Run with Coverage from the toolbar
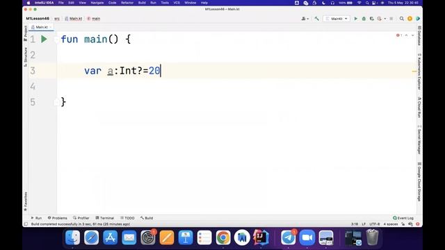This screenshot has width=445, height=250. pyautogui.click(x=371, y=19)
